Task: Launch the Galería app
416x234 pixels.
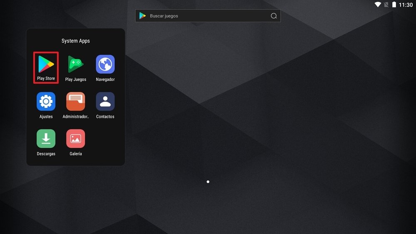Action: [x=76, y=139]
